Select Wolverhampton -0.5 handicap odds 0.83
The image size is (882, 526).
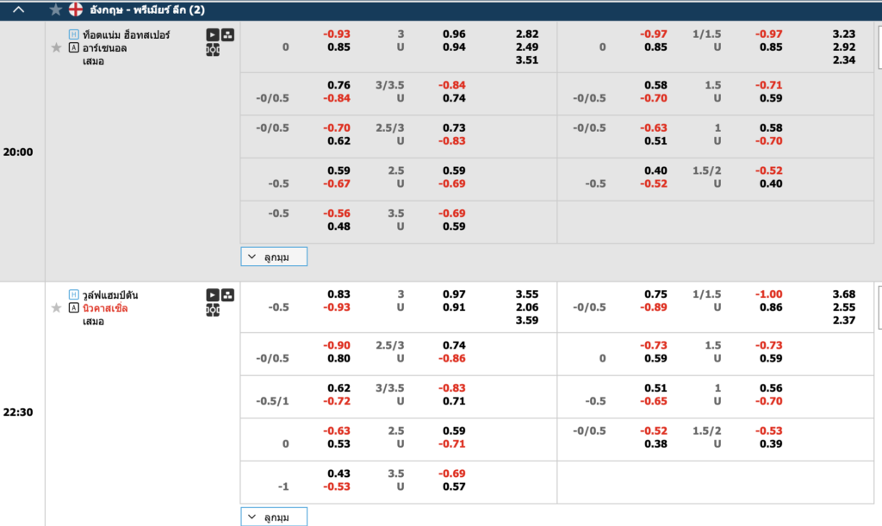coord(339,294)
